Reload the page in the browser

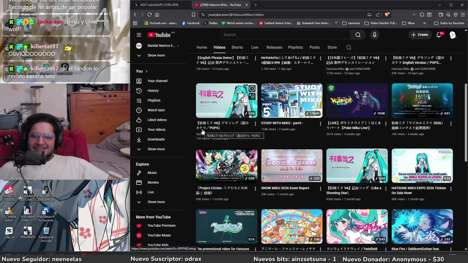[150, 15]
